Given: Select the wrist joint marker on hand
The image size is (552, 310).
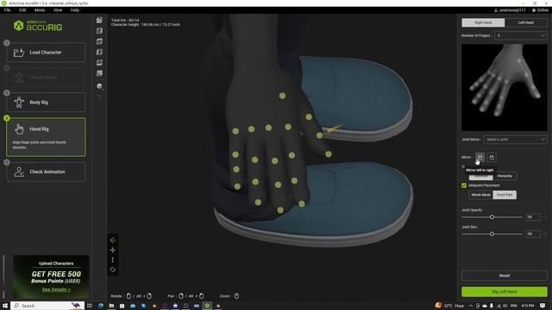Looking at the screenshot, I should pyautogui.click(x=282, y=96).
